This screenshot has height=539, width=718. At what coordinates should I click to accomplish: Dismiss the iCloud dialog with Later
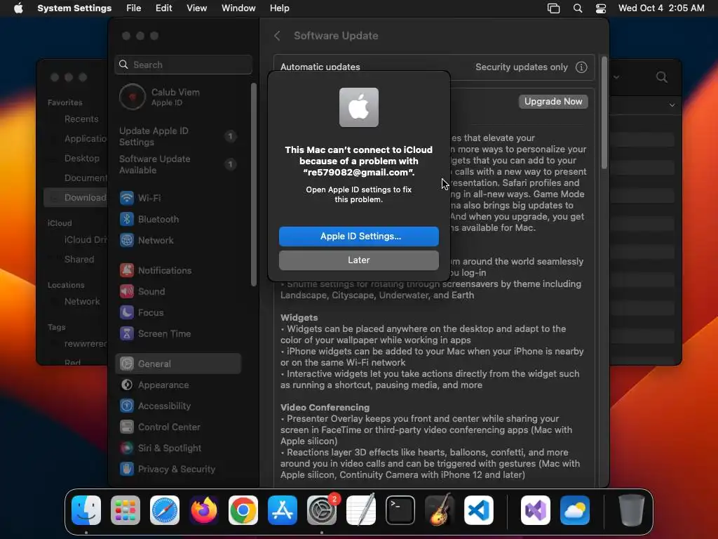[x=358, y=260]
